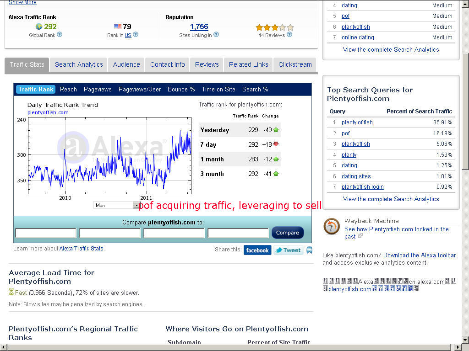Click the fourth compare site input field
The height and width of the screenshot is (351, 469).
click(x=238, y=233)
